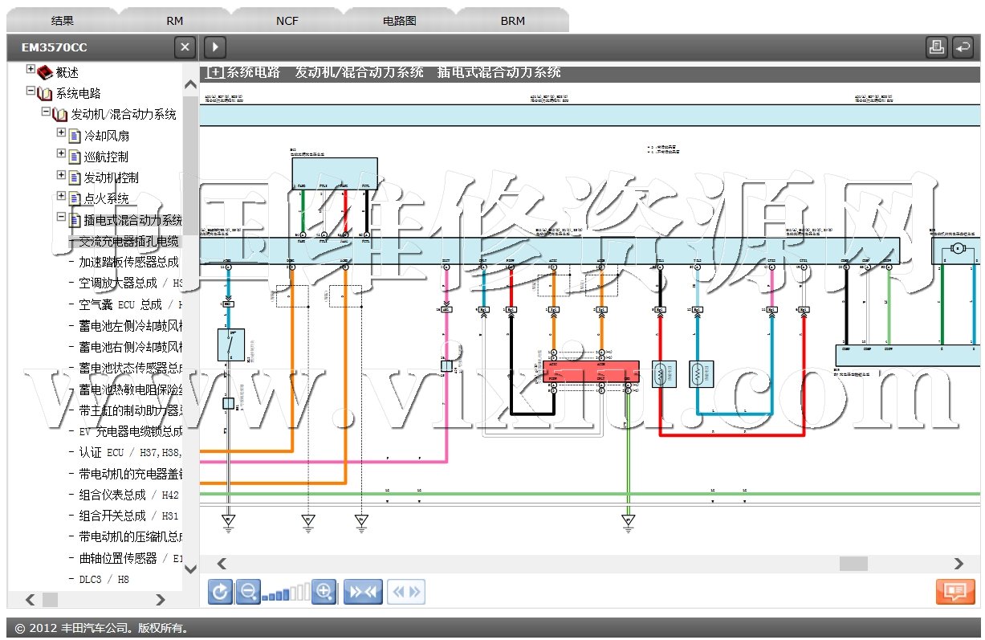Viewport: 985px width, 640px height.
Task: Zoom out with the magnifier minus icon
Action: click(248, 593)
